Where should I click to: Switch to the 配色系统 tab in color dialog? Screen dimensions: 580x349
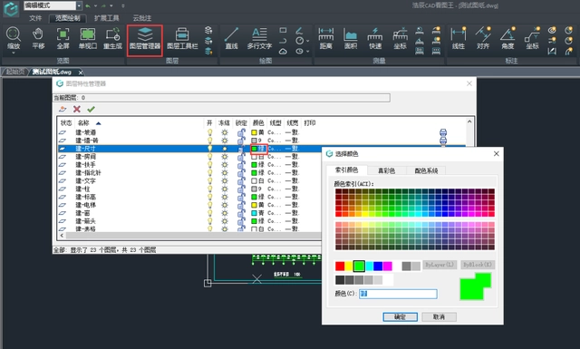(426, 170)
